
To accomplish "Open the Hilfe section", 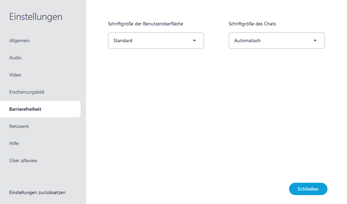I will [x=14, y=143].
